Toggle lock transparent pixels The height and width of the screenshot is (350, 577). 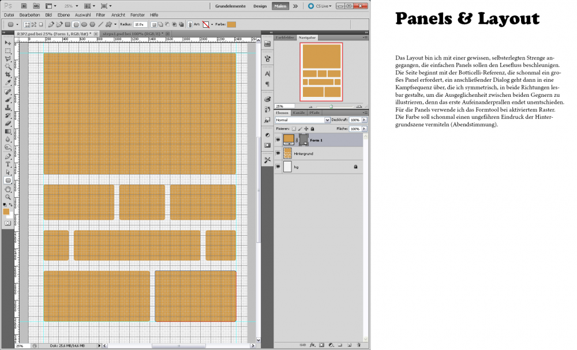pos(294,129)
